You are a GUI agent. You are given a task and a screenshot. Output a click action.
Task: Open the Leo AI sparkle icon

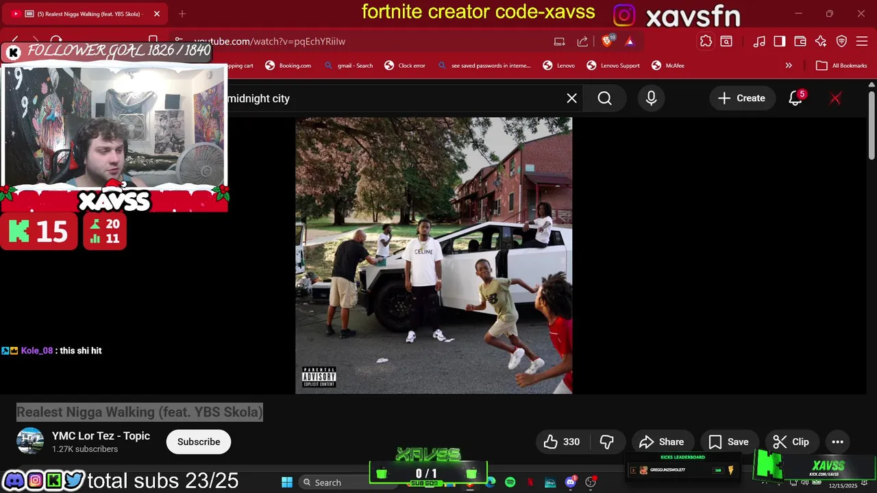click(x=821, y=41)
